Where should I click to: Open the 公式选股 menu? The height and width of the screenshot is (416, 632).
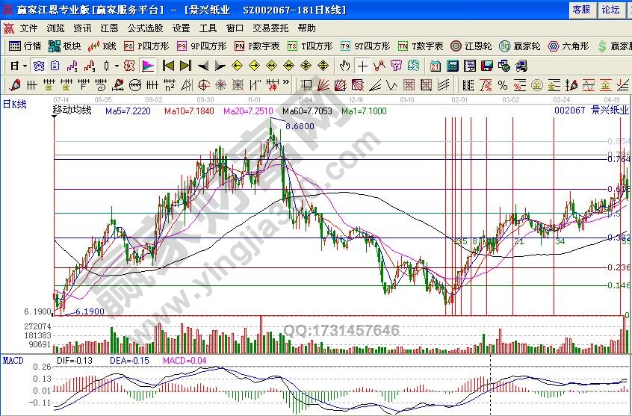pos(145,28)
